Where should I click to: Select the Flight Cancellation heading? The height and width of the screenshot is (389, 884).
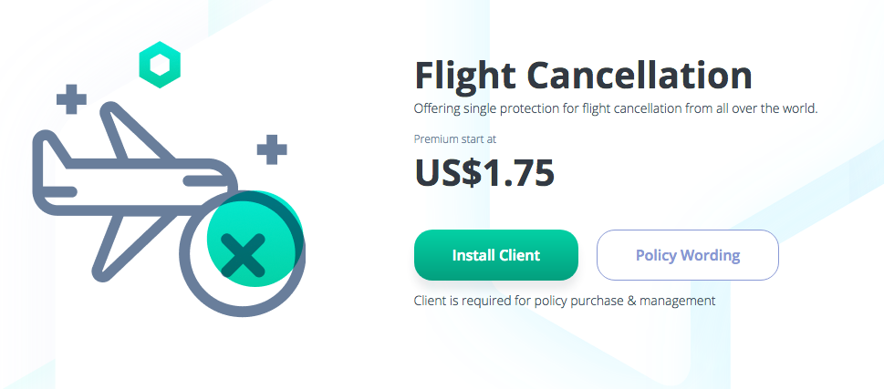pyautogui.click(x=583, y=75)
